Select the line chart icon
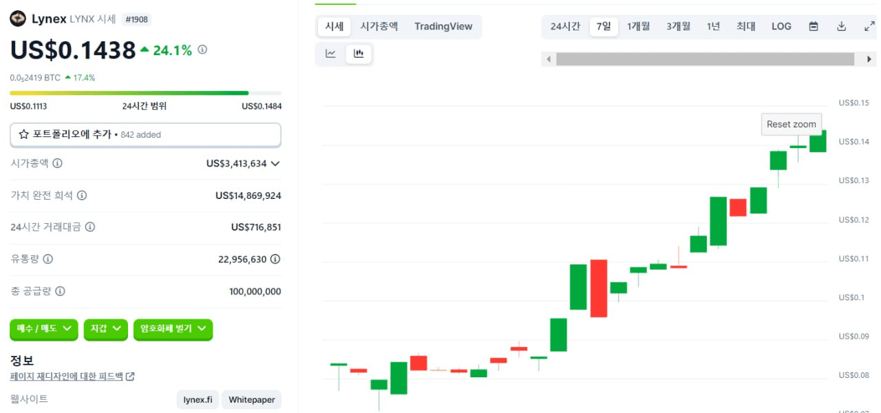 pos(330,53)
